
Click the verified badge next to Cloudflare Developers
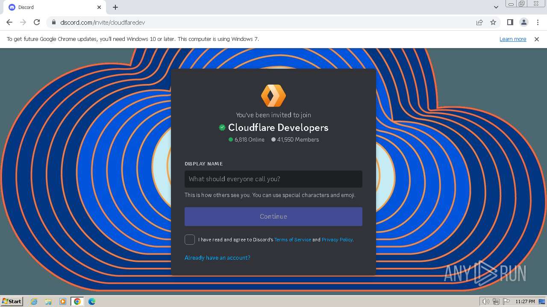(x=222, y=127)
